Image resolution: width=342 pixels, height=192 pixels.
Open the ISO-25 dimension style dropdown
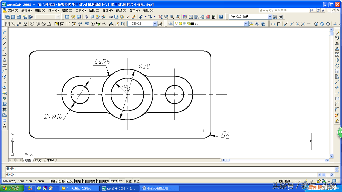click(155, 24)
